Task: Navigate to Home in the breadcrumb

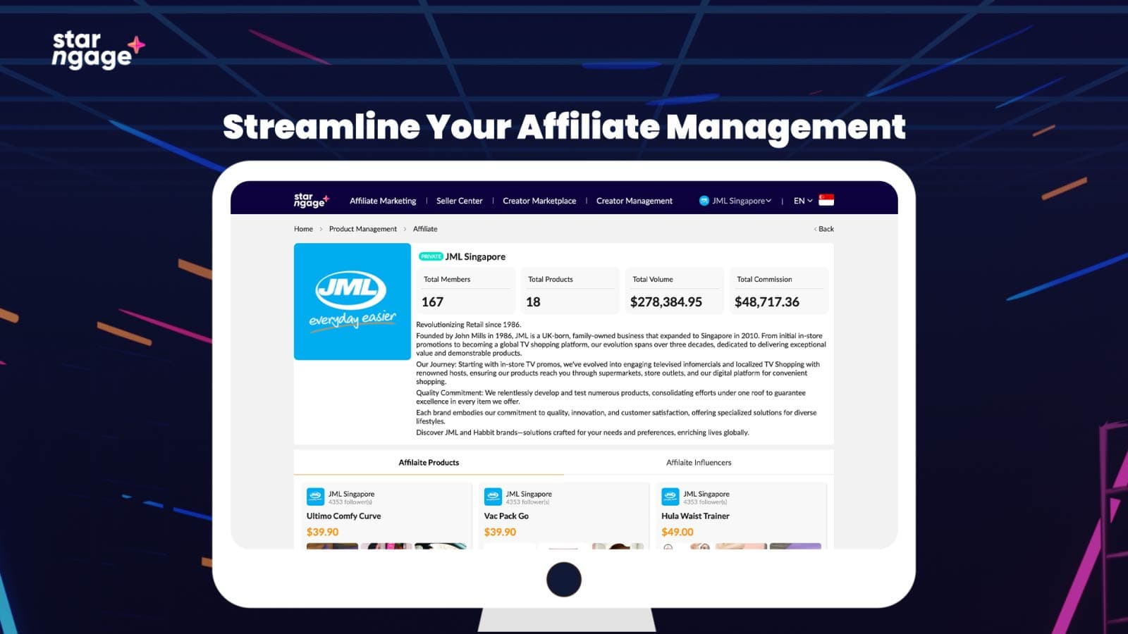Action: coord(303,229)
